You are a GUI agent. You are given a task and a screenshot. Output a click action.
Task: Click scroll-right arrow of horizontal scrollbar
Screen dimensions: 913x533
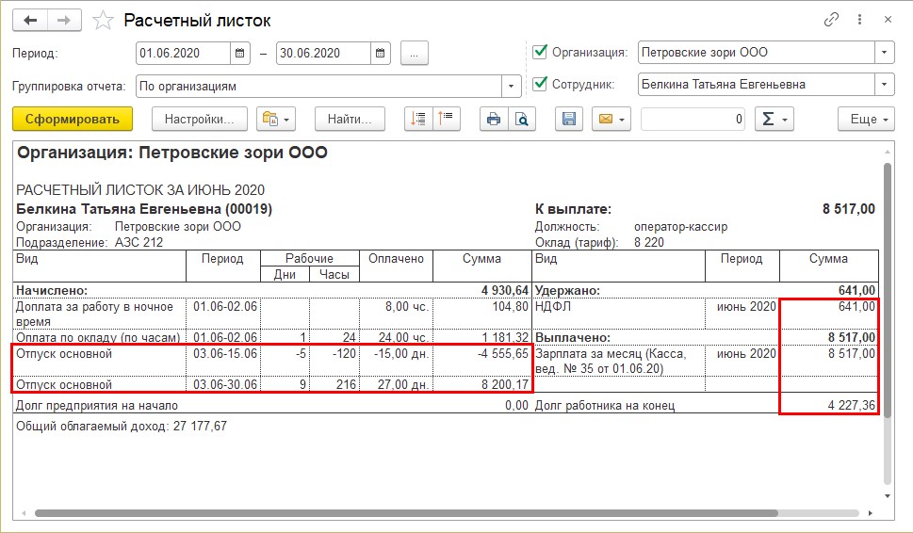click(871, 513)
